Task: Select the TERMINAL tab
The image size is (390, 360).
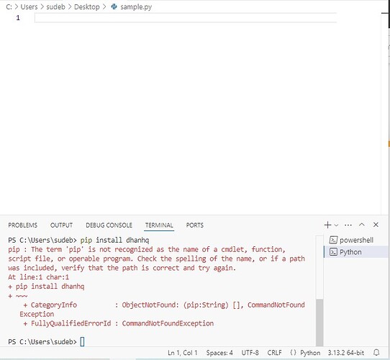Action: tap(159, 225)
